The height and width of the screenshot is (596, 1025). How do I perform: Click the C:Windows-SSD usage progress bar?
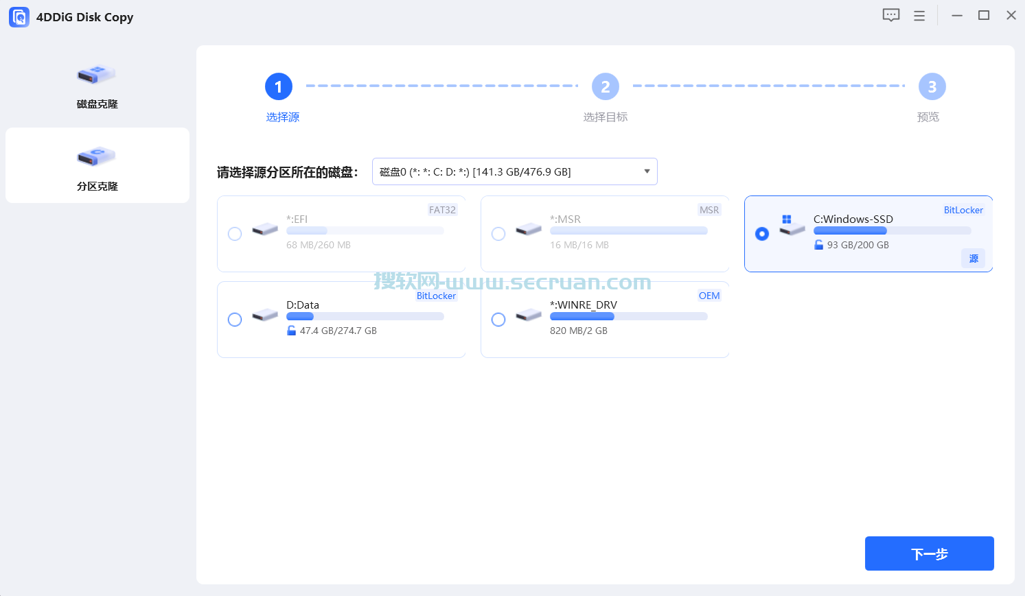click(892, 231)
